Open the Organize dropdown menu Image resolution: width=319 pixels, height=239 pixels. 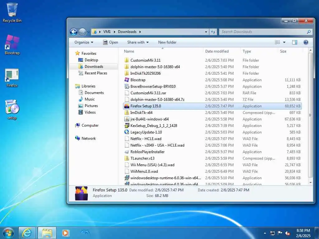pos(84,42)
